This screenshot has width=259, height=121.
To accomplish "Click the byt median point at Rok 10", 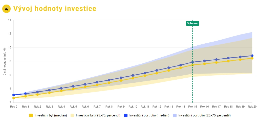I will click(x=133, y=78).
